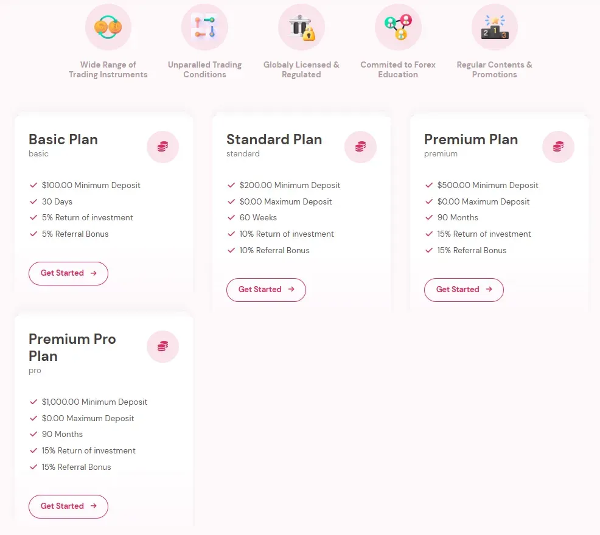Screen dimensions: 600x535
Task: Click the Globaly Licensed & Regulated label
Action: (301, 69)
